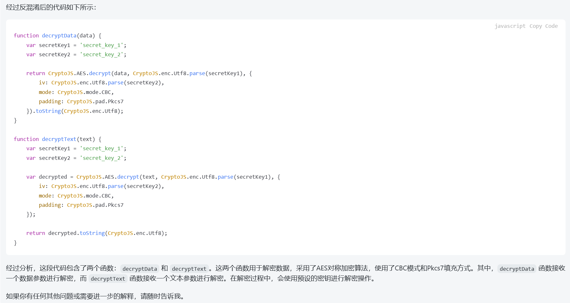Click decryptText name in the function definition
Screen dimensions: 570x303
59,139
